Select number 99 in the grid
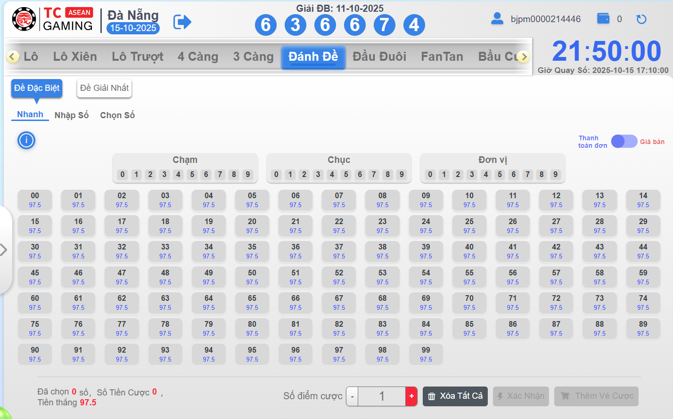This screenshot has width=673, height=419. pyautogui.click(x=426, y=354)
